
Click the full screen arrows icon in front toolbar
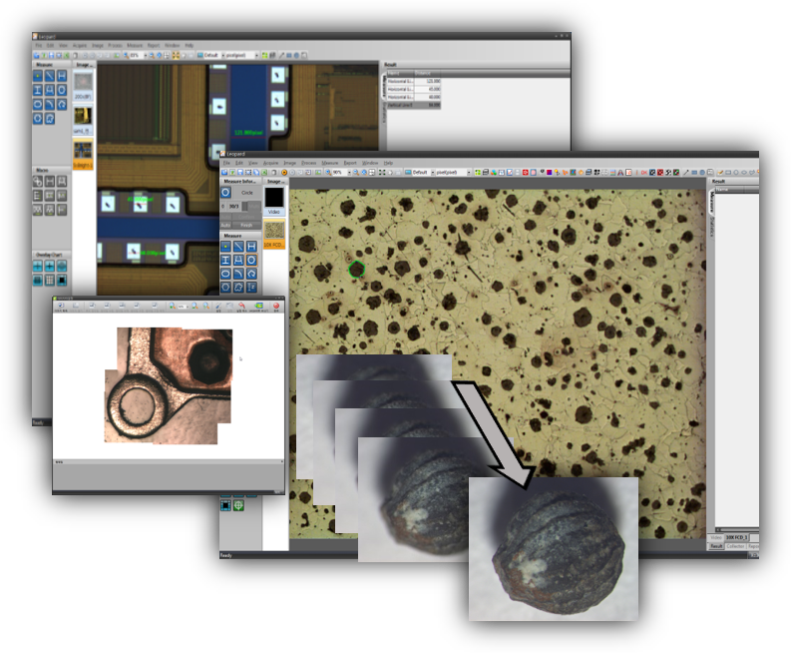382,172
